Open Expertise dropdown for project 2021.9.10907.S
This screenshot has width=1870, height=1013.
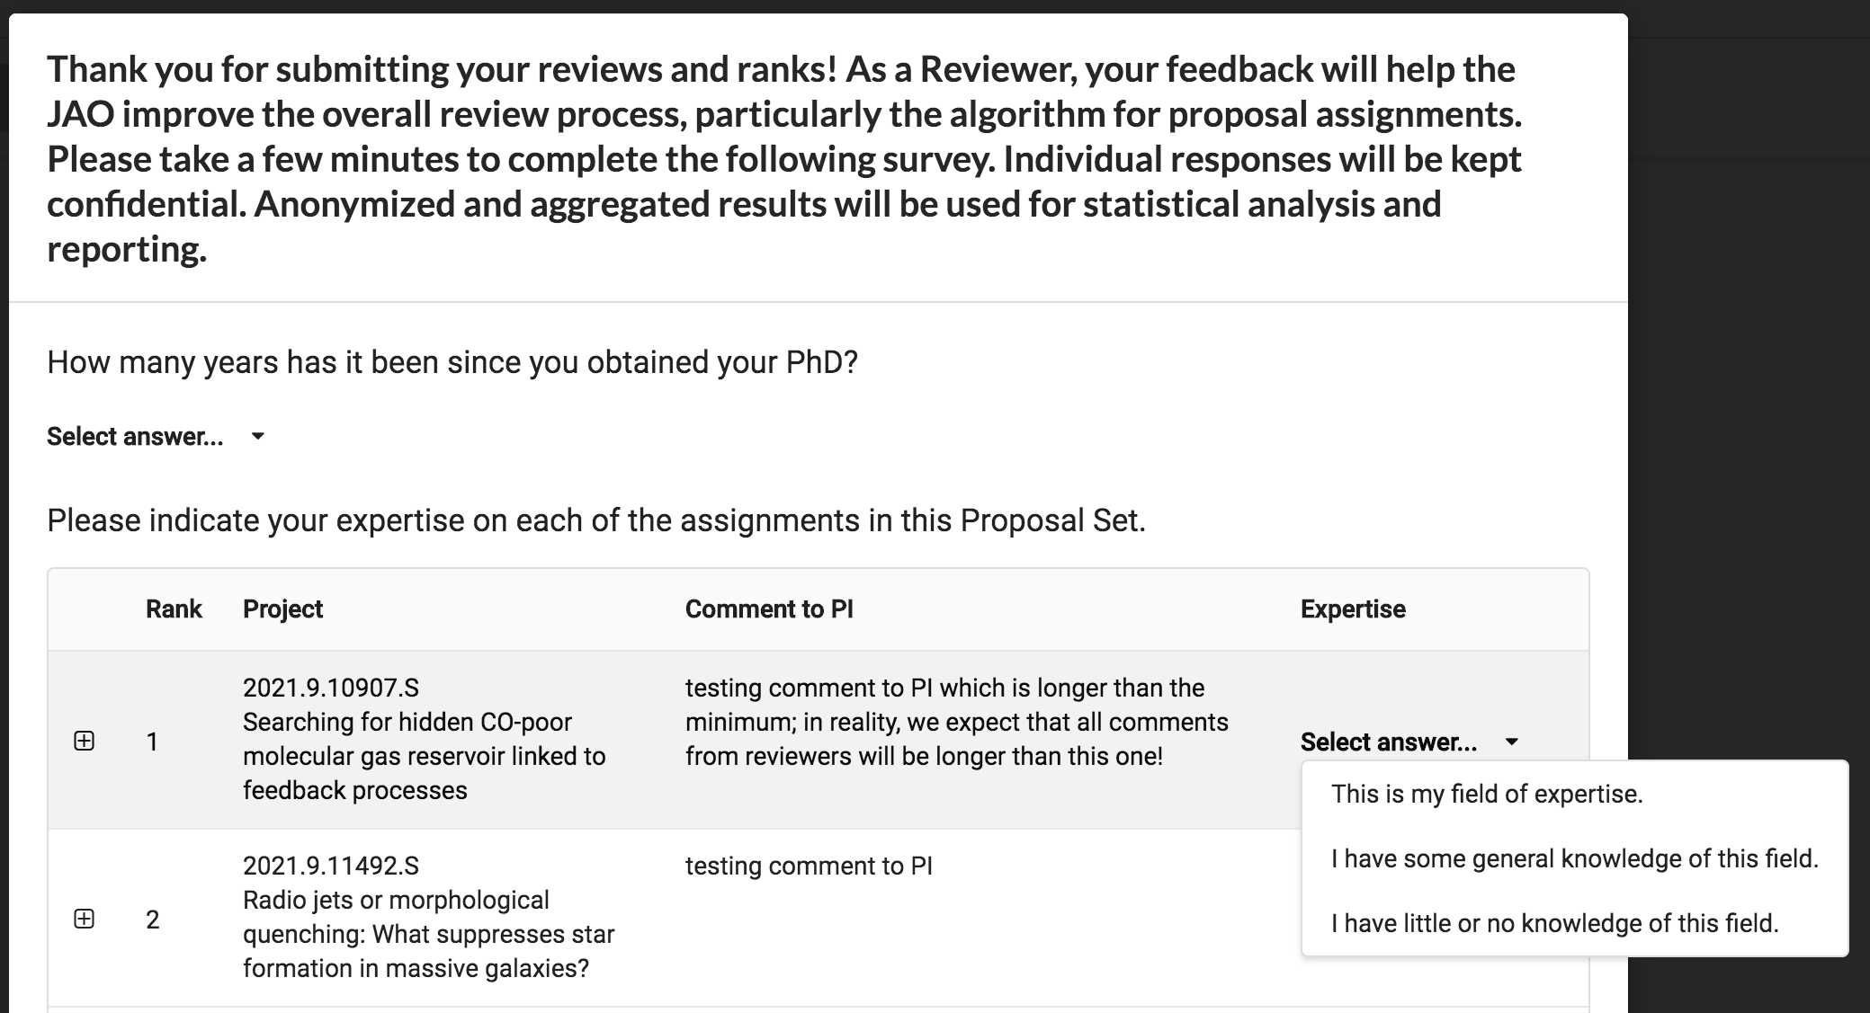pyautogui.click(x=1389, y=742)
